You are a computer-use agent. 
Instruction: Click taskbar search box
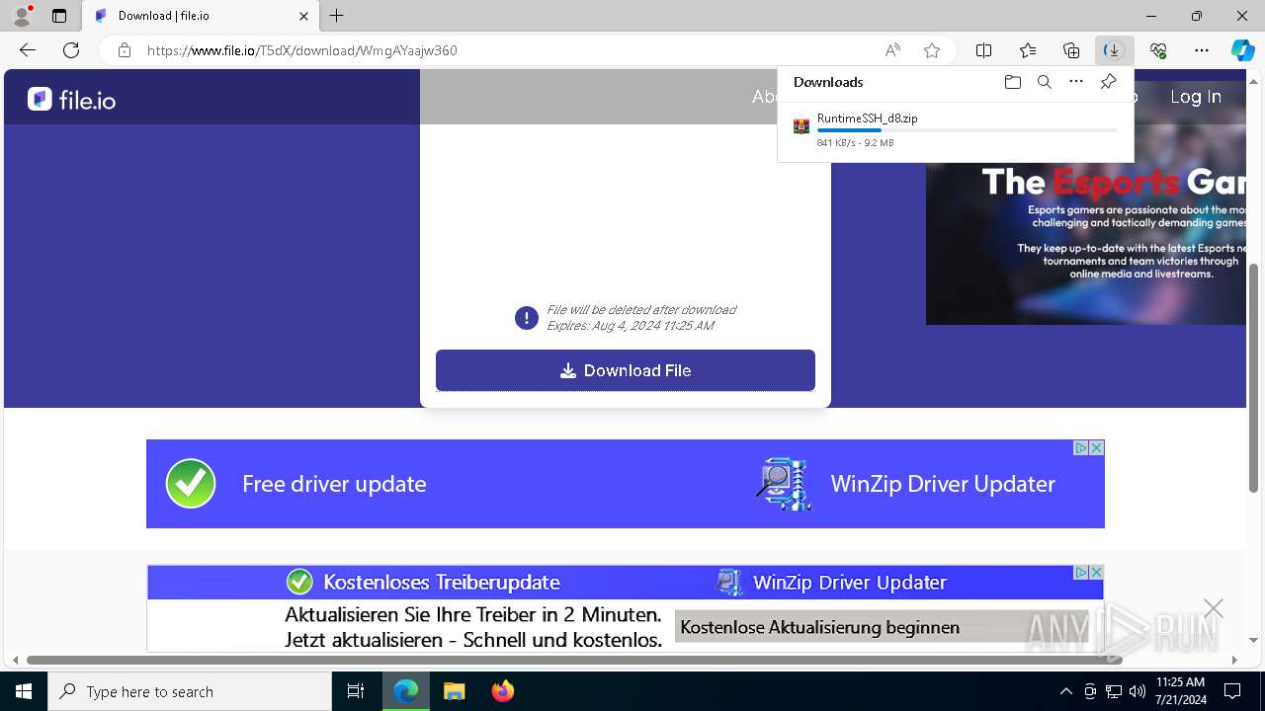click(x=190, y=691)
